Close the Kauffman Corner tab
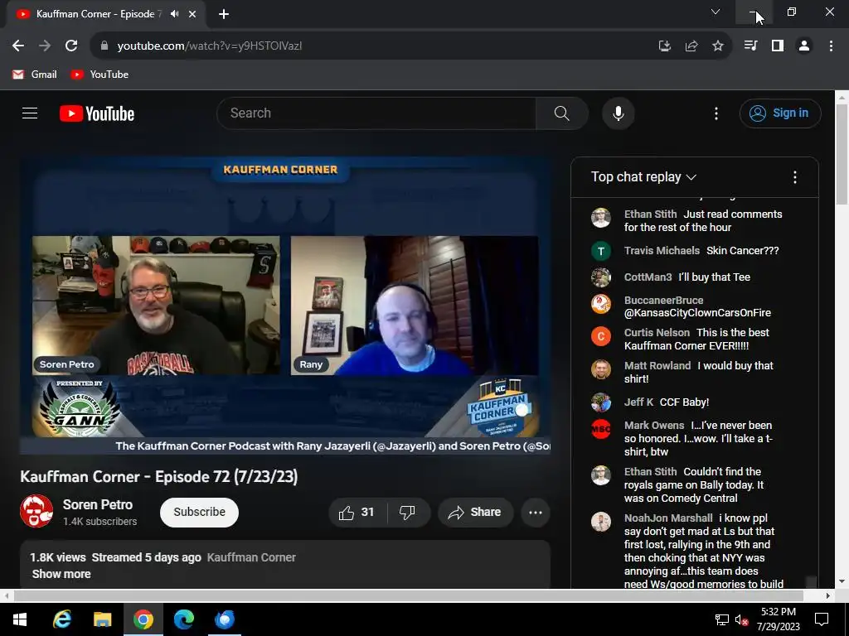Viewport: 849px width, 636px height. pos(192,14)
